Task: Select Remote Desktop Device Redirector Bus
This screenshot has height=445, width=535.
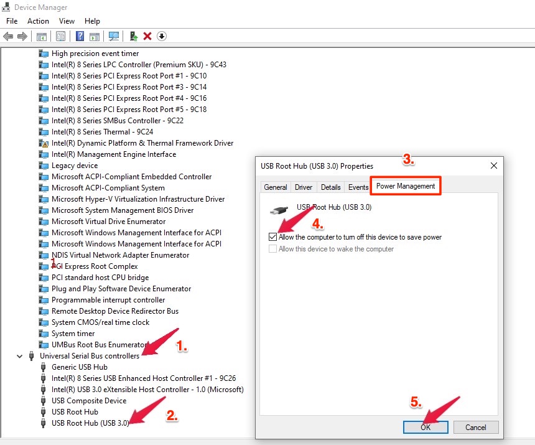Action: pyautogui.click(x=115, y=311)
